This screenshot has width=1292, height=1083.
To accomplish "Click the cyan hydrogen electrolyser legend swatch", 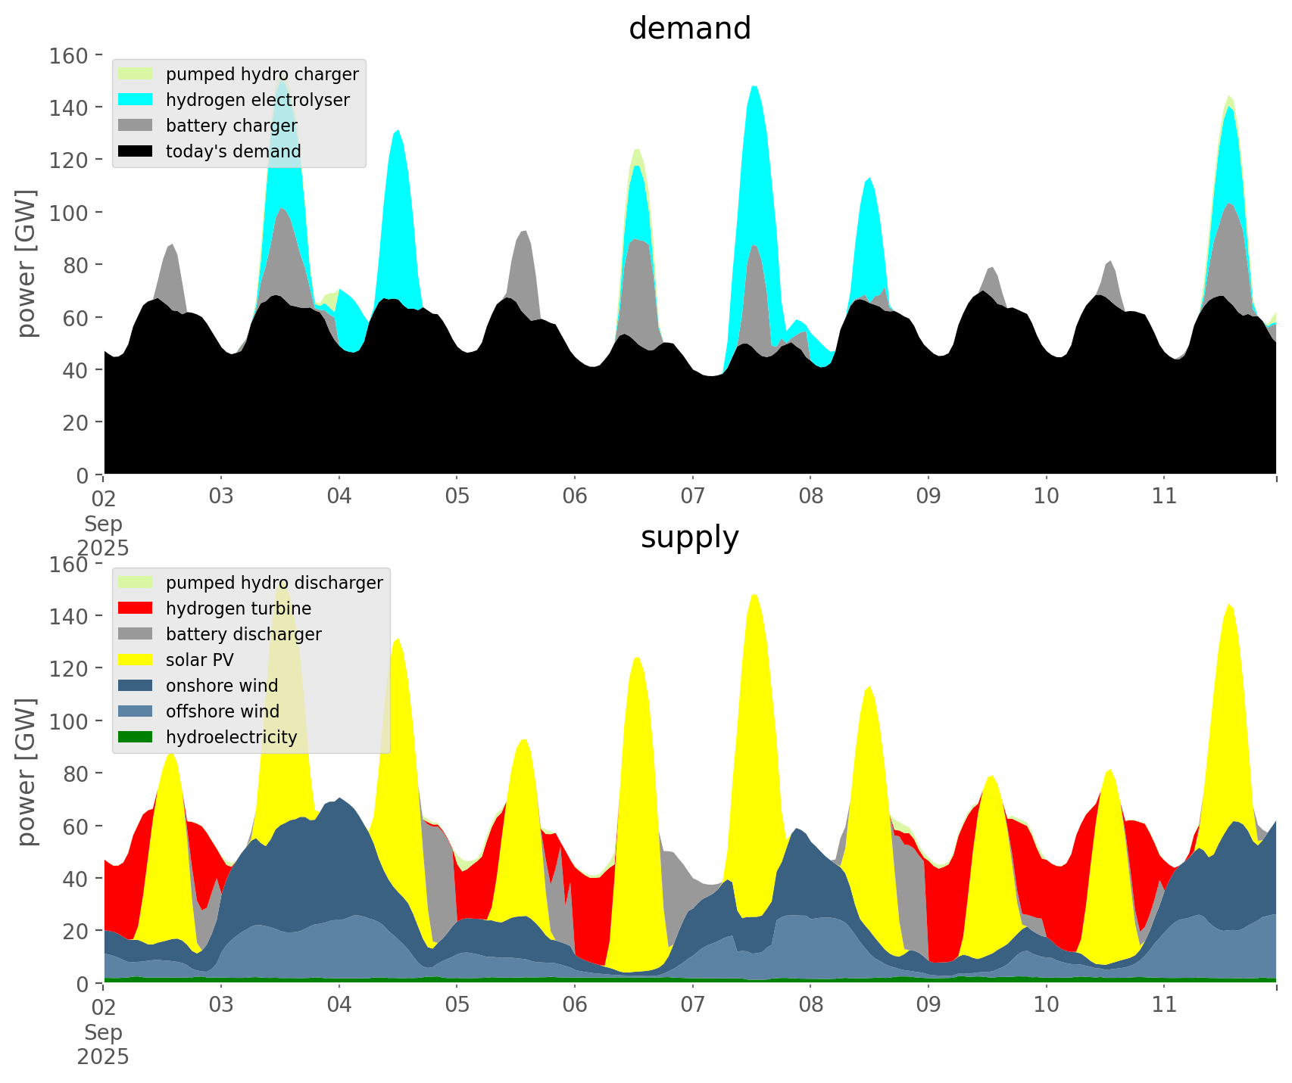I will coord(136,100).
